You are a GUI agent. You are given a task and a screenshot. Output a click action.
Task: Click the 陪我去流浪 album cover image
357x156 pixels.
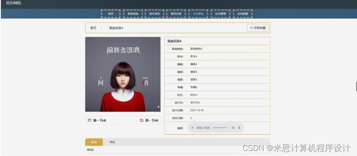point(123,74)
